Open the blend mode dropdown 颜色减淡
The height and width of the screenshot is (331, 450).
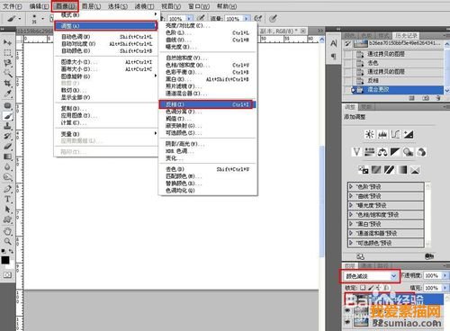point(370,276)
